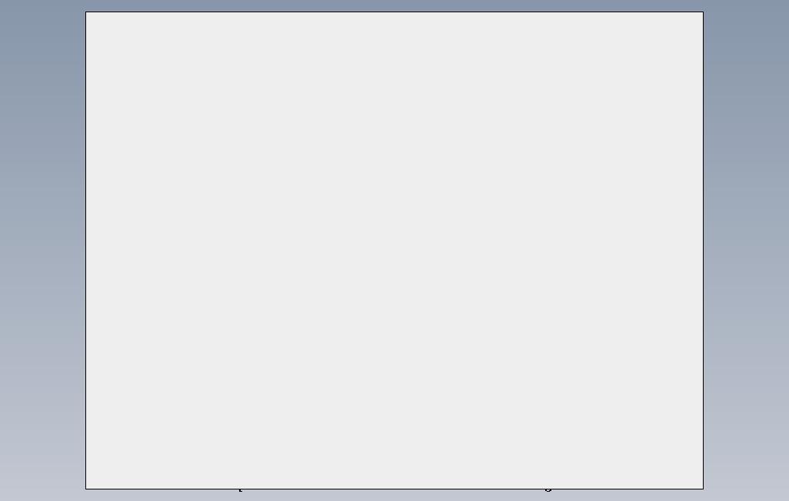Click gray background right of the sheet
The height and width of the screenshot is (501, 789).
click(x=746, y=250)
